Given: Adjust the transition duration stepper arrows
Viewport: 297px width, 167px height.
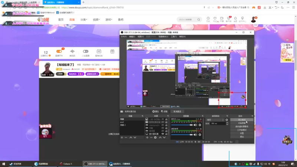Looking at the screenshot, I should point(227,124).
